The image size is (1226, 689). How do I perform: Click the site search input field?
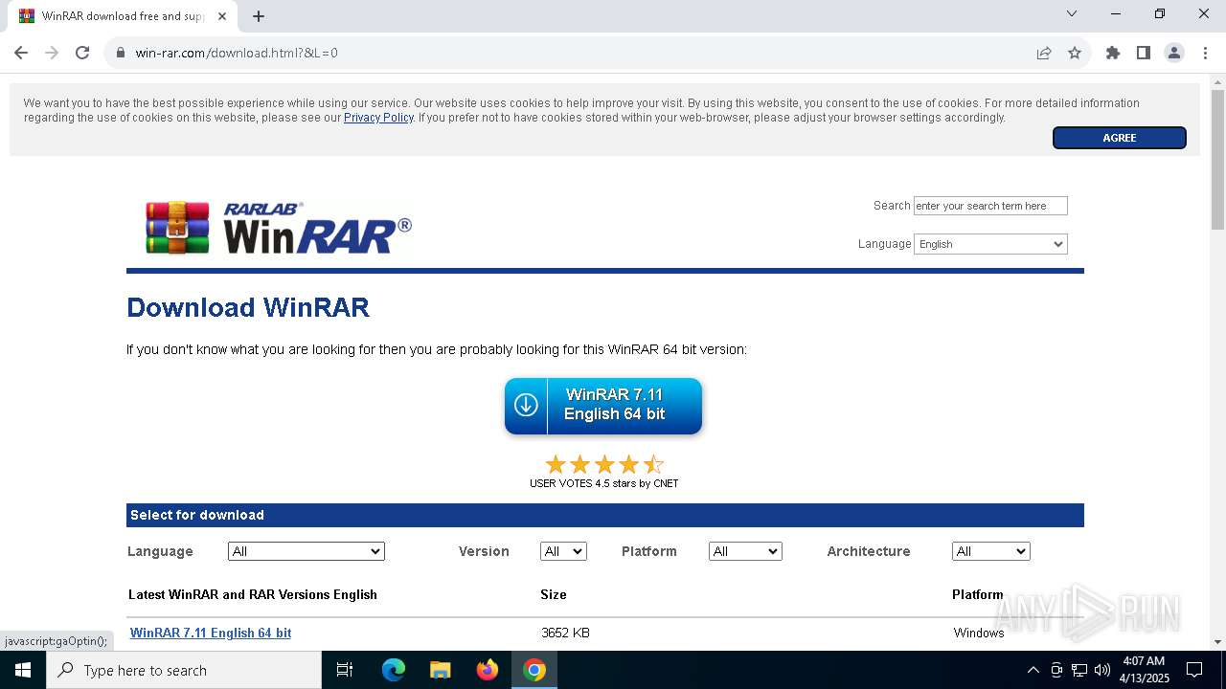tap(990, 206)
